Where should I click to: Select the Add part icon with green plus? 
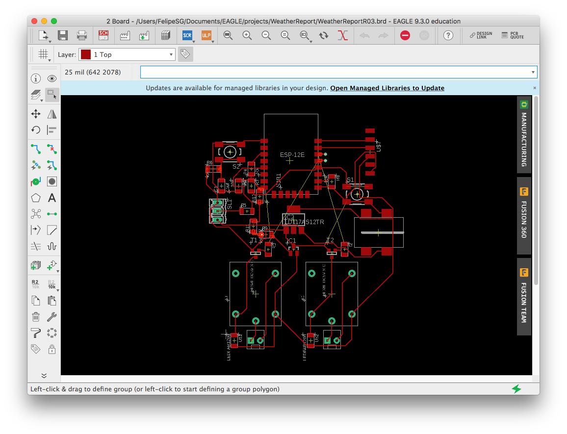(x=36, y=265)
